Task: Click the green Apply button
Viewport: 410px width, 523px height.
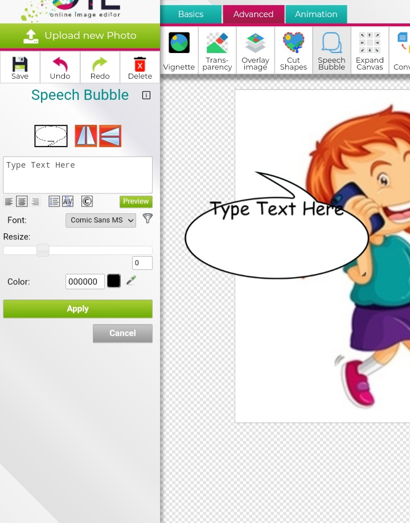Action: coord(77,309)
